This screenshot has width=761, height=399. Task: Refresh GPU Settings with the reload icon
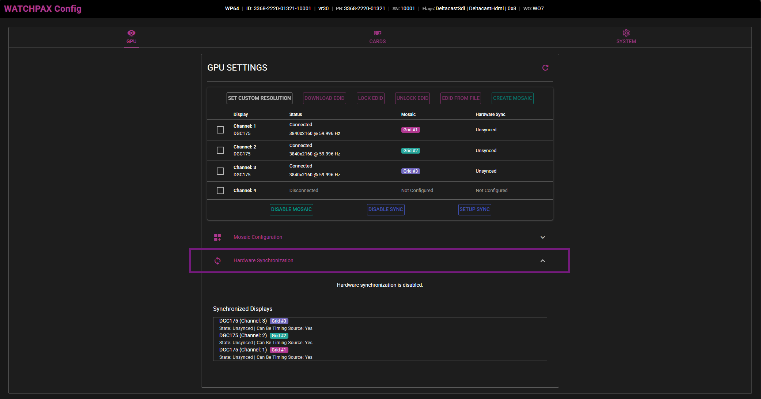(545, 68)
